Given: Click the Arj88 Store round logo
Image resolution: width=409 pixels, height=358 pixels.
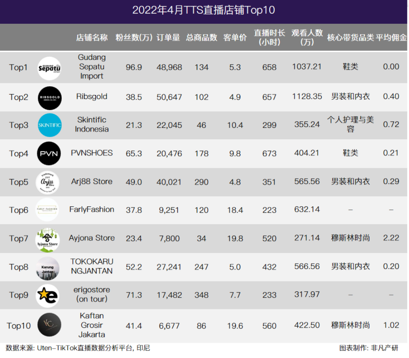Looking at the screenshot, I should pos(48,183).
